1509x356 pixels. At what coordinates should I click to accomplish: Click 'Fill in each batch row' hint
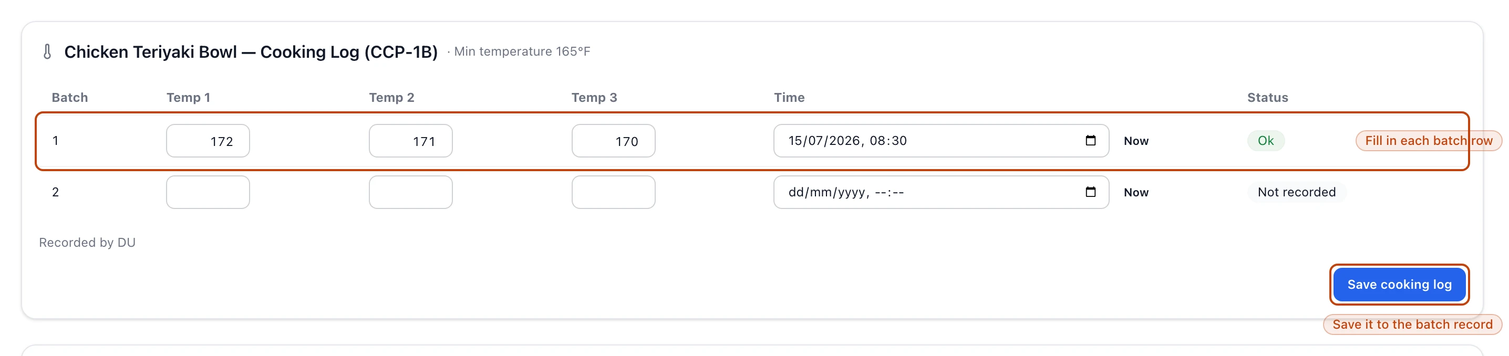[x=1428, y=141]
